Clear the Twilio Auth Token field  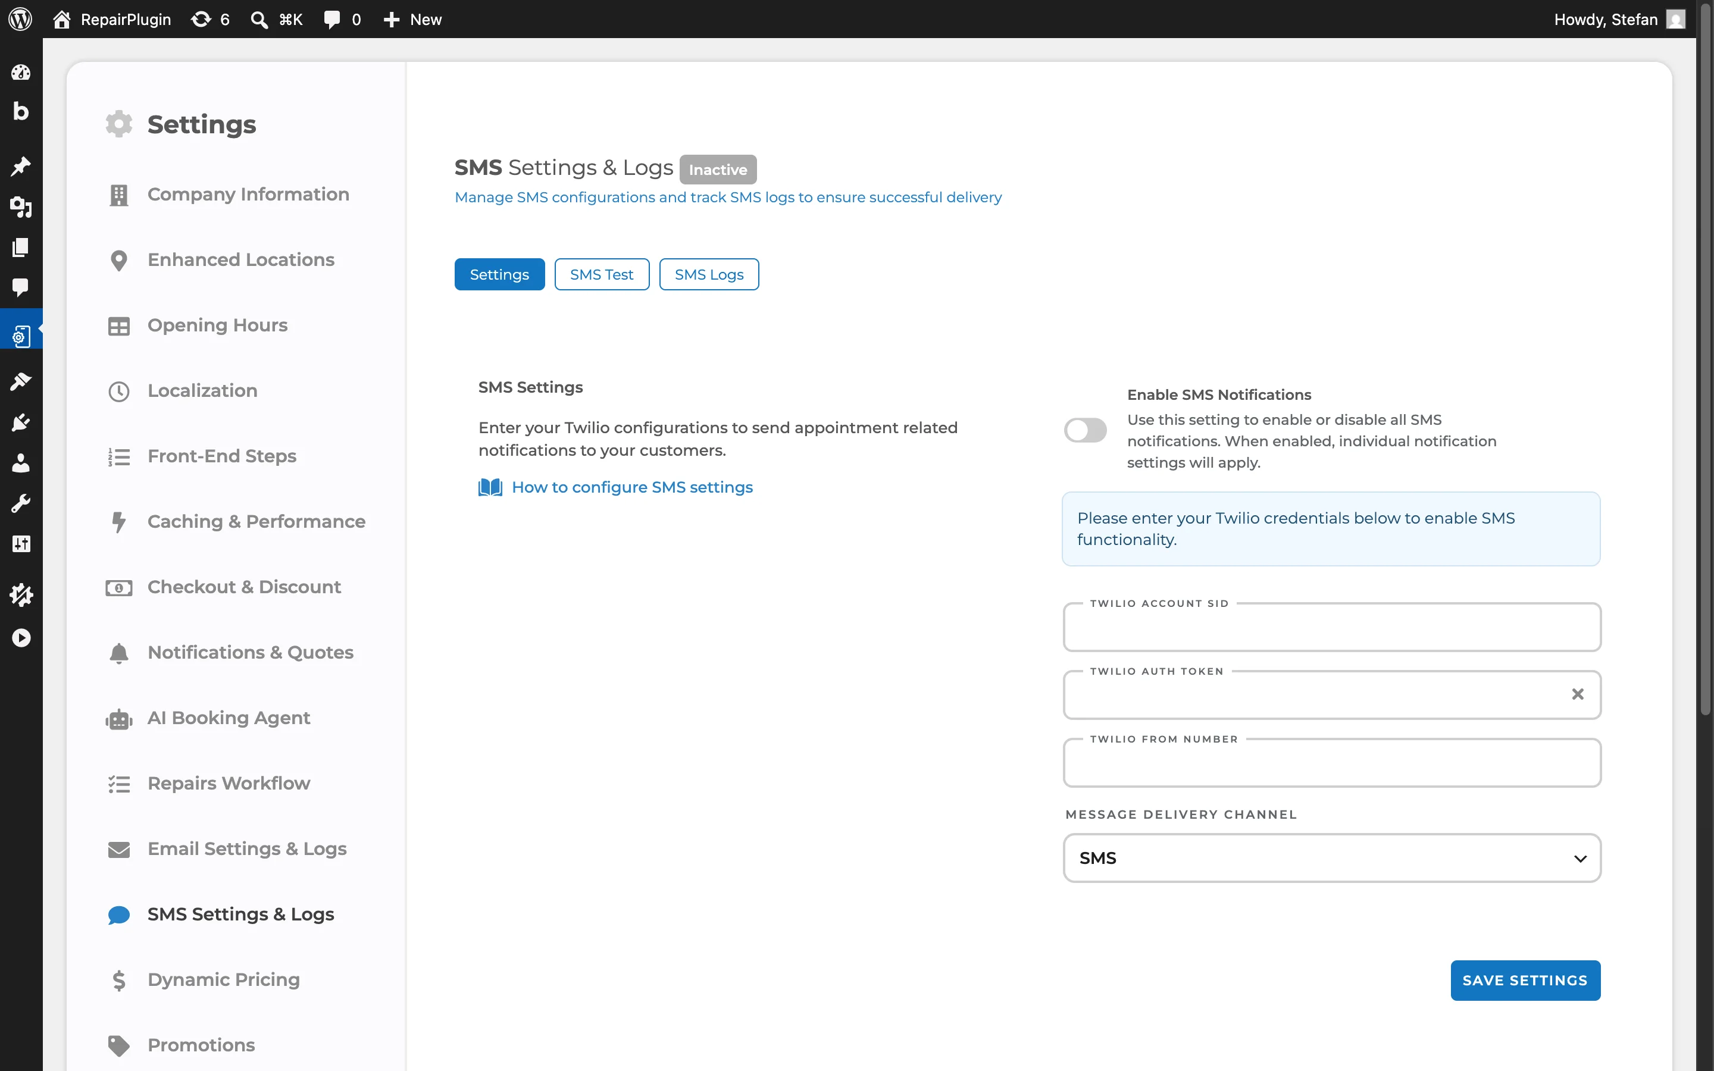pos(1577,694)
